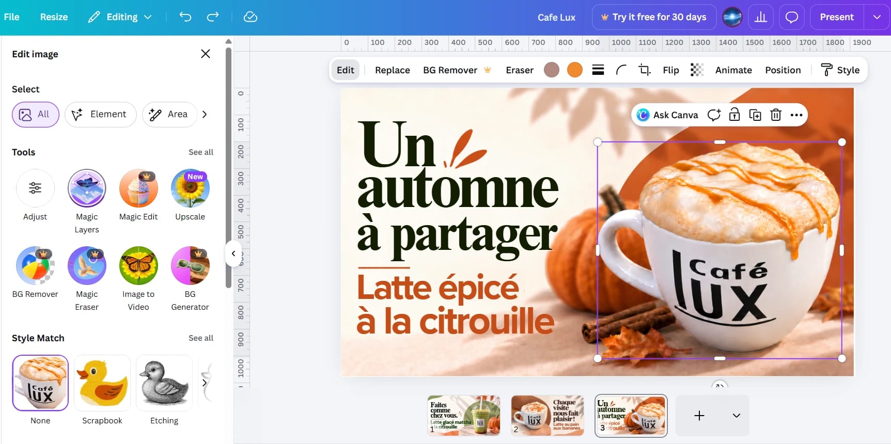Activate the Crop tool in toolbar
This screenshot has height=444, width=891.
click(645, 70)
